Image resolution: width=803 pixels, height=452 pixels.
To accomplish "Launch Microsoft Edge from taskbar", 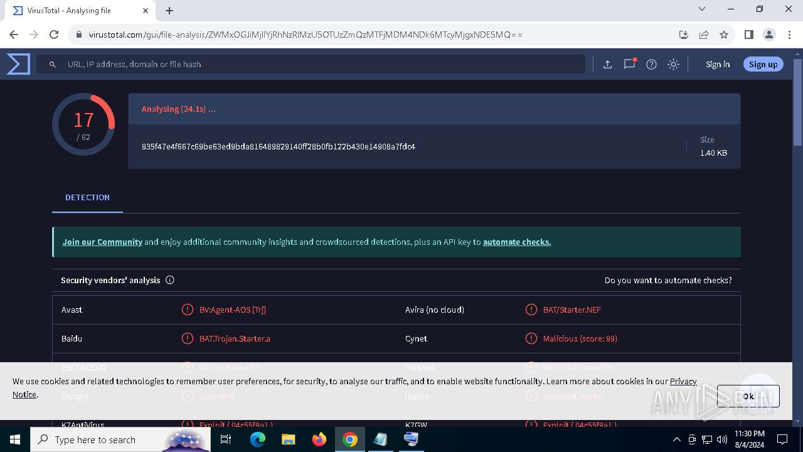I will click(258, 439).
